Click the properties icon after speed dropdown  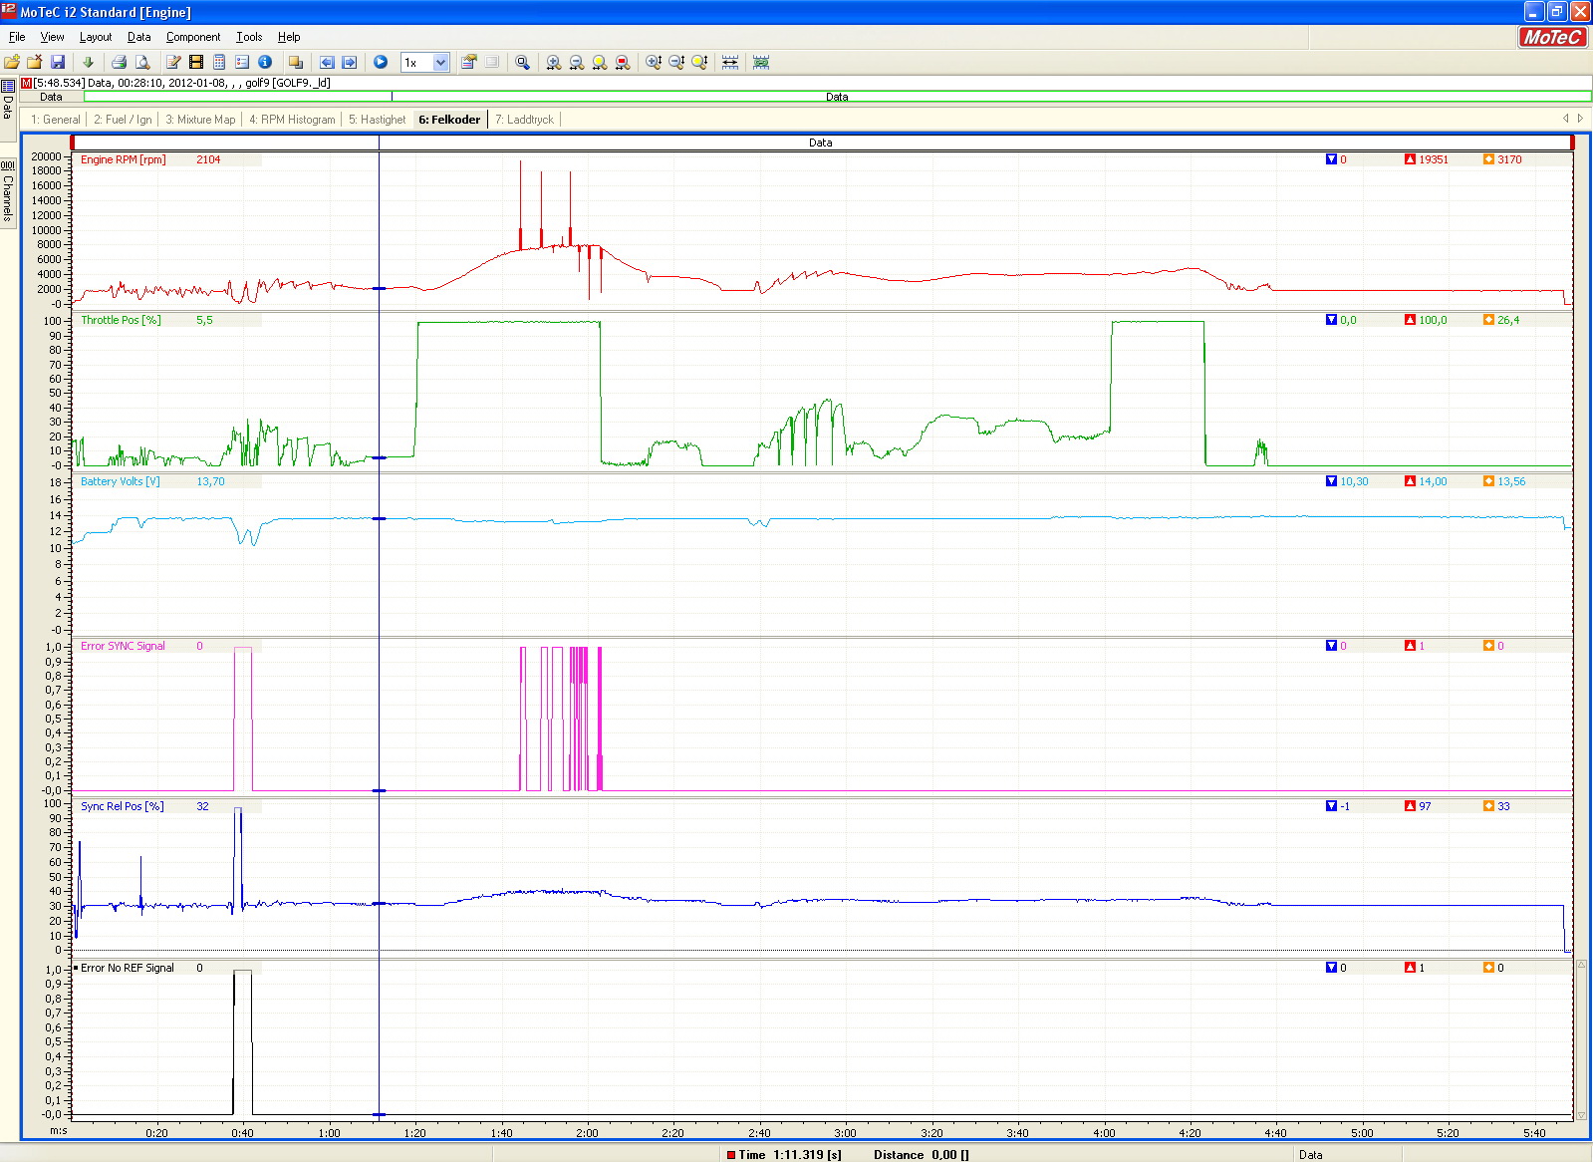(x=468, y=62)
